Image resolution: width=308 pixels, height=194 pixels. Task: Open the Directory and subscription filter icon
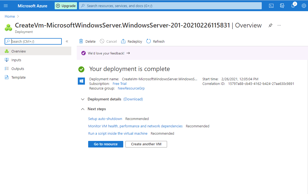[282, 5]
